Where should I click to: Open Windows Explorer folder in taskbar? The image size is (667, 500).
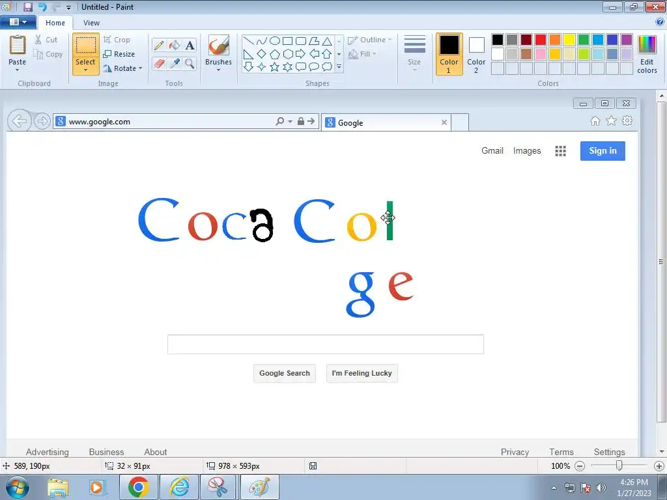58,488
